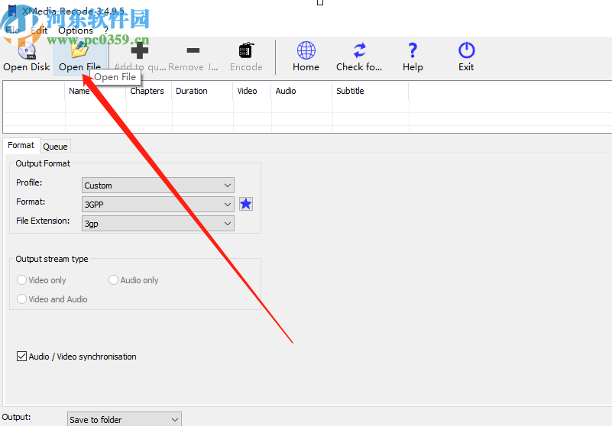Toggle Audio / Video synchronisation checkbox
The height and width of the screenshot is (426, 612).
22,357
